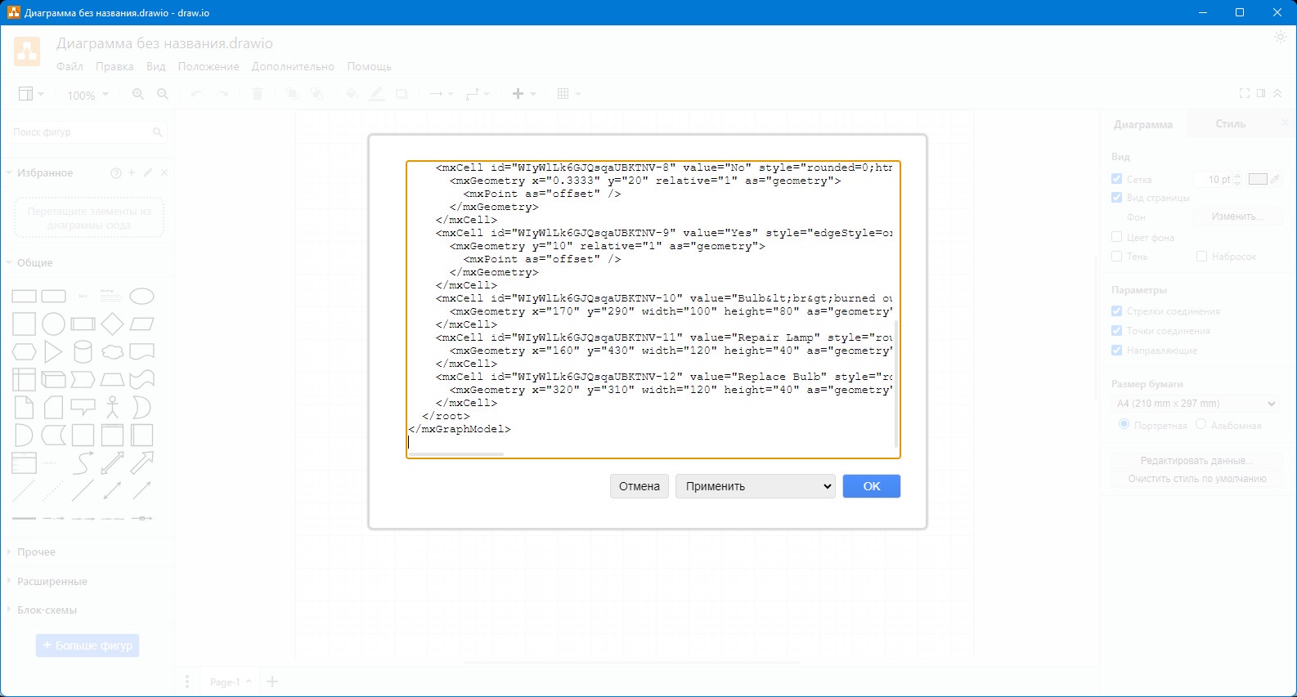
Task: Select the actor stick figure shape
Action: pyautogui.click(x=112, y=407)
